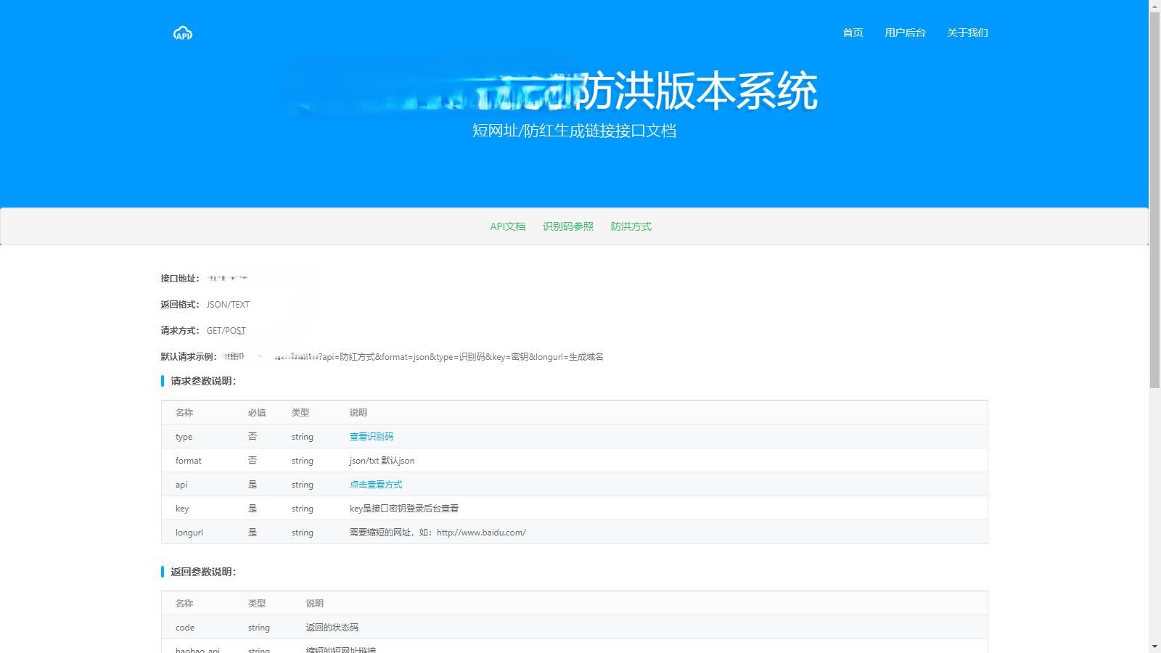Click the JSON/TEXT return format value
1161x653 pixels.
tap(228, 305)
